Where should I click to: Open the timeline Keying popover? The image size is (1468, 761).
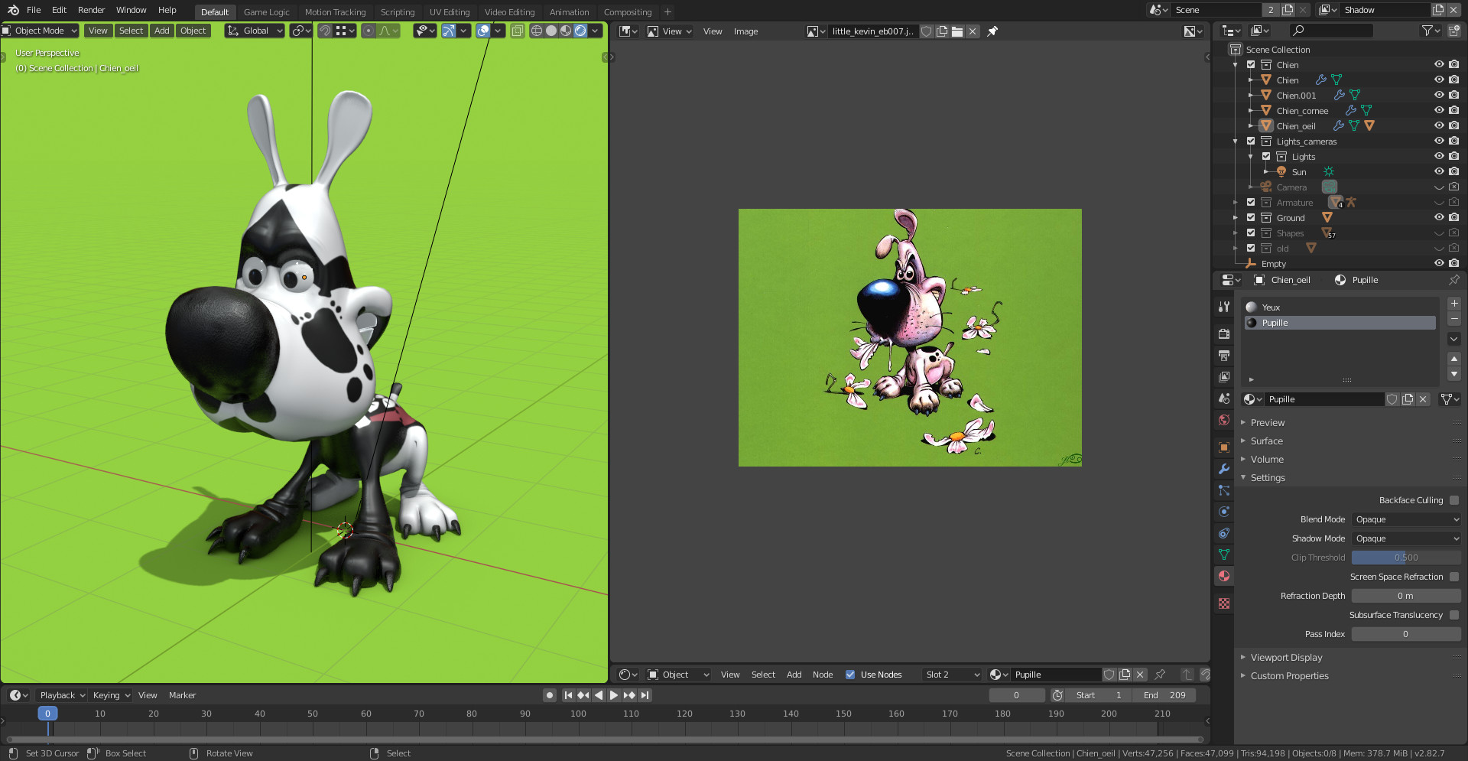point(112,695)
